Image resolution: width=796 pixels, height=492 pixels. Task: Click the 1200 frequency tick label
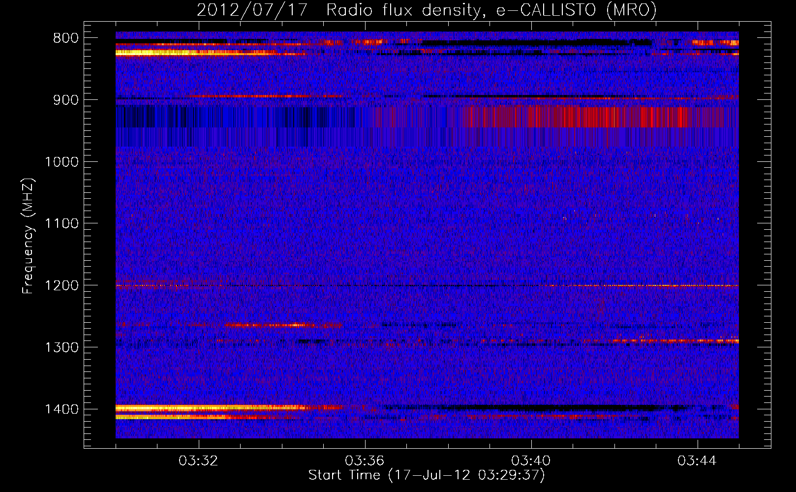click(x=62, y=286)
